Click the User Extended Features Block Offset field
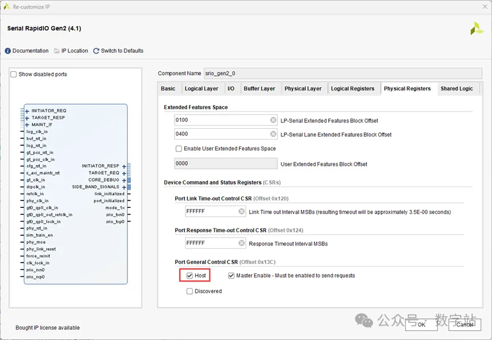Screen dimensions: 492x340 click(226, 163)
